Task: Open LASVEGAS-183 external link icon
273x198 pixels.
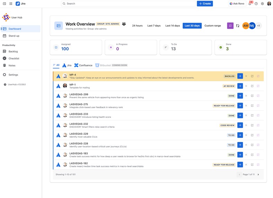Action: coord(252,155)
